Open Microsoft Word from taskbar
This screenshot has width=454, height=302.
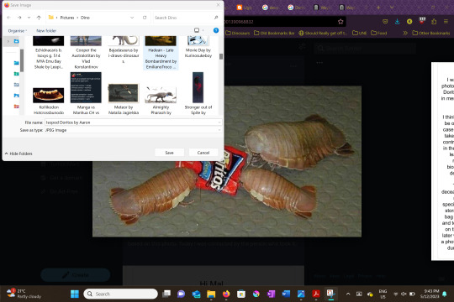pyautogui.click(x=286, y=294)
